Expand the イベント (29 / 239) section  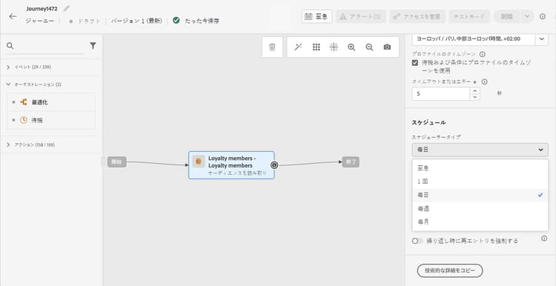pos(51,67)
